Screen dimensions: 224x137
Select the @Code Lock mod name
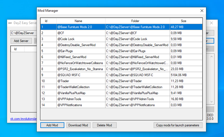(81, 39)
